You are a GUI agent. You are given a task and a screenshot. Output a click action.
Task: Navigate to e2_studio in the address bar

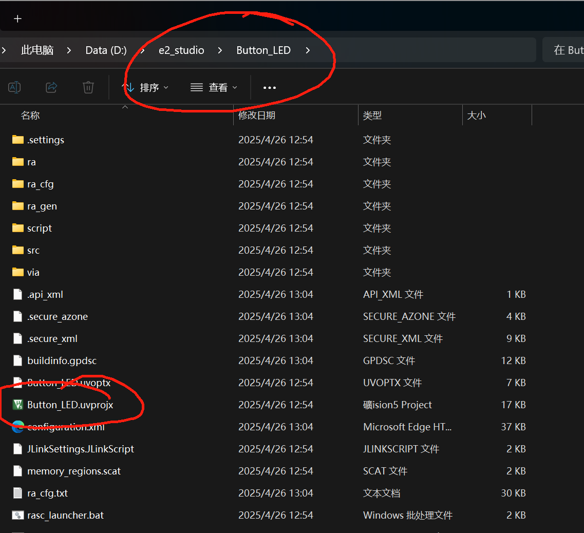pyautogui.click(x=181, y=50)
